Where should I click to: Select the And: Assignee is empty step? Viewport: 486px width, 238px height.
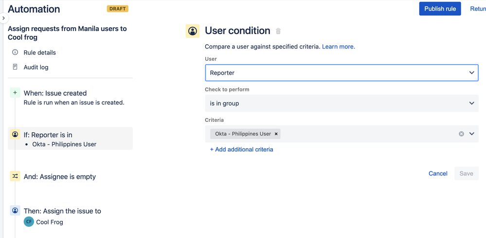60,177
